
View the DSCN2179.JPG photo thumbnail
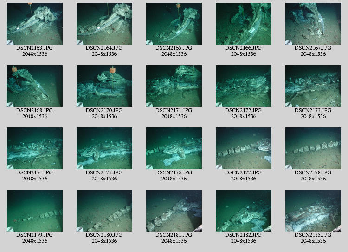pos(35,211)
